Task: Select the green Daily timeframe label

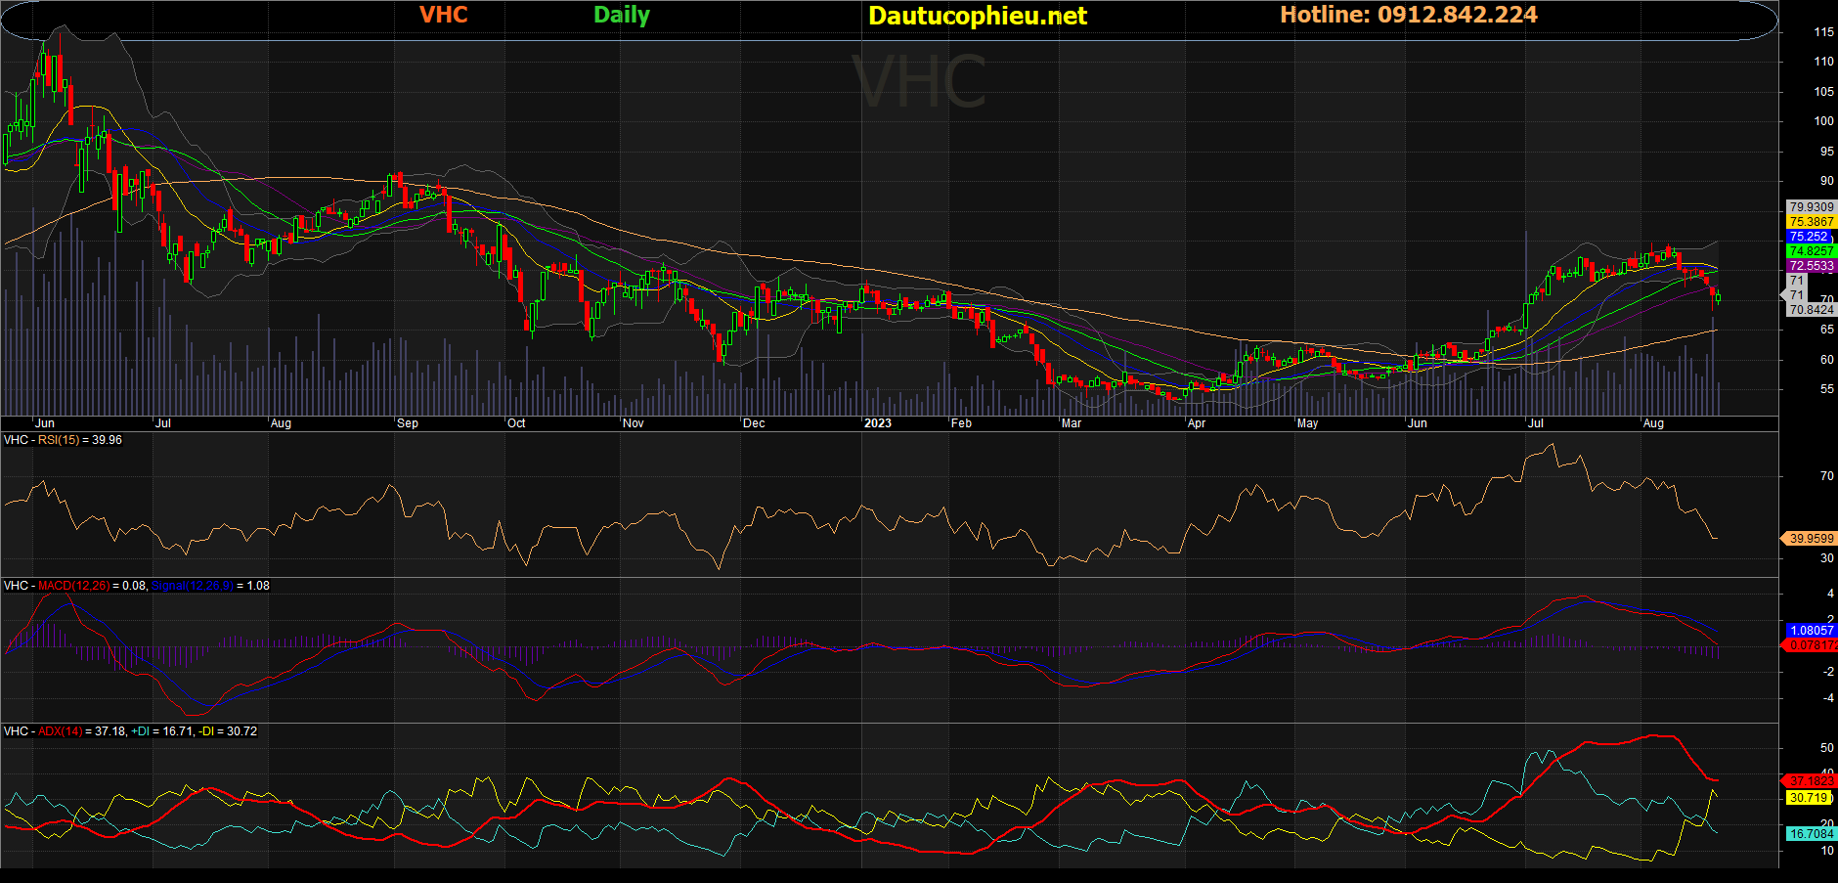Action: (x=621, y=15)
